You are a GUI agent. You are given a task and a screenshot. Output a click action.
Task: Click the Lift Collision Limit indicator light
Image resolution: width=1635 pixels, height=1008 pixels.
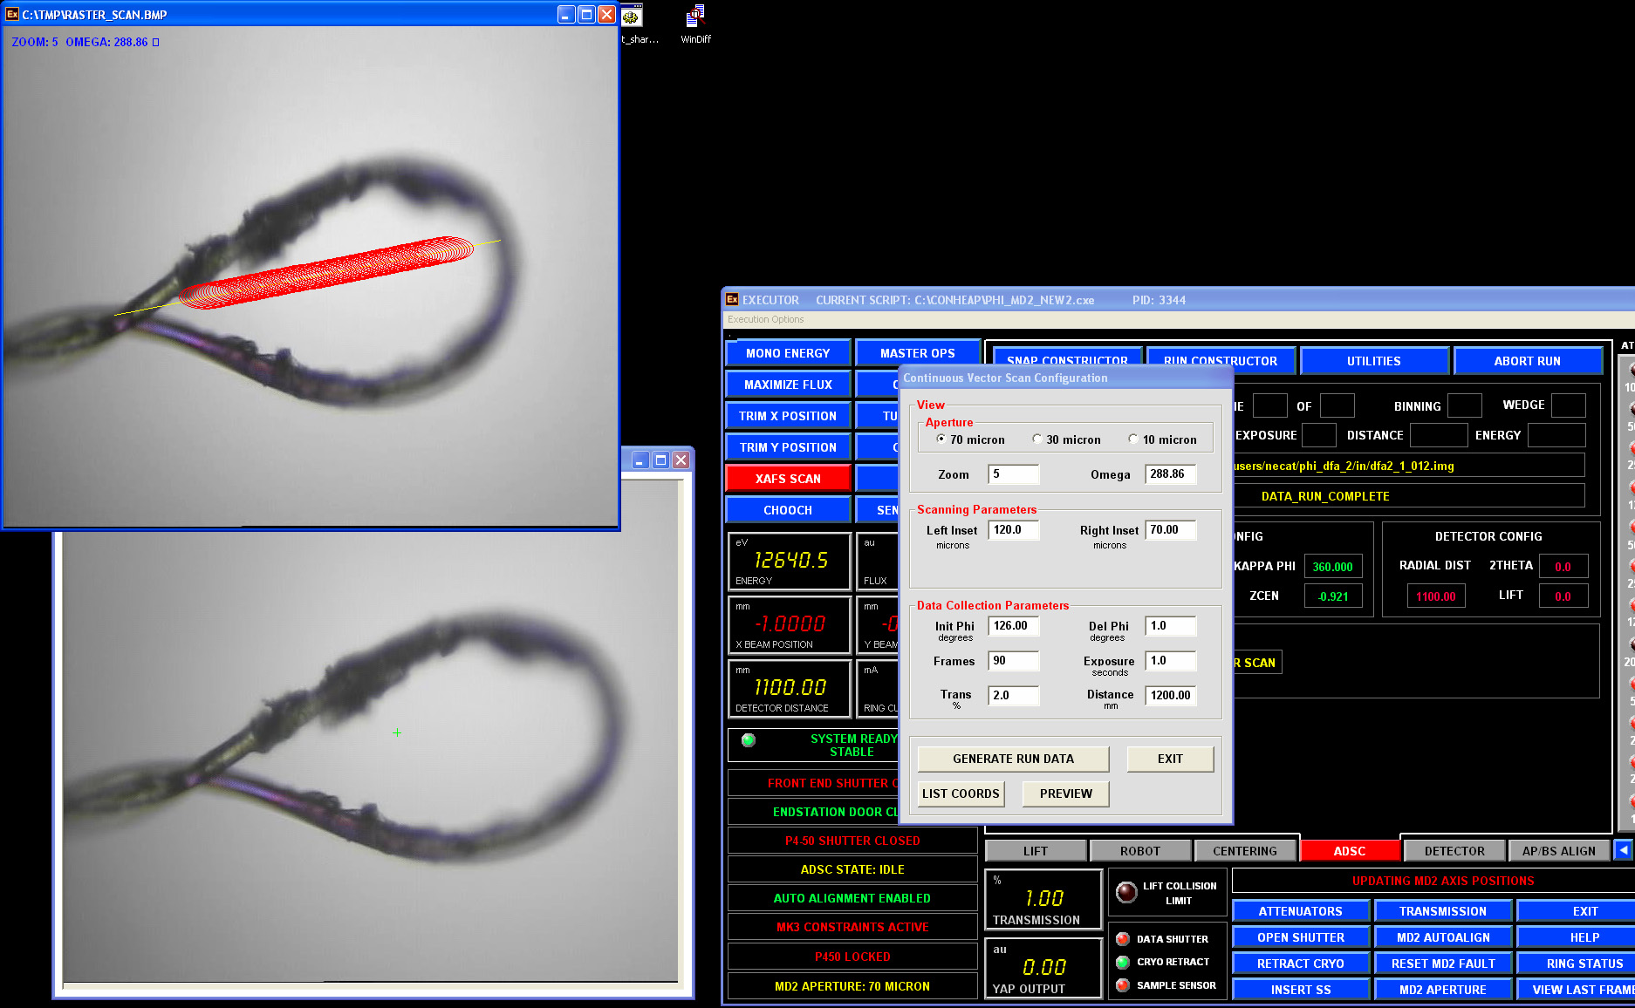click(1126, 892)
